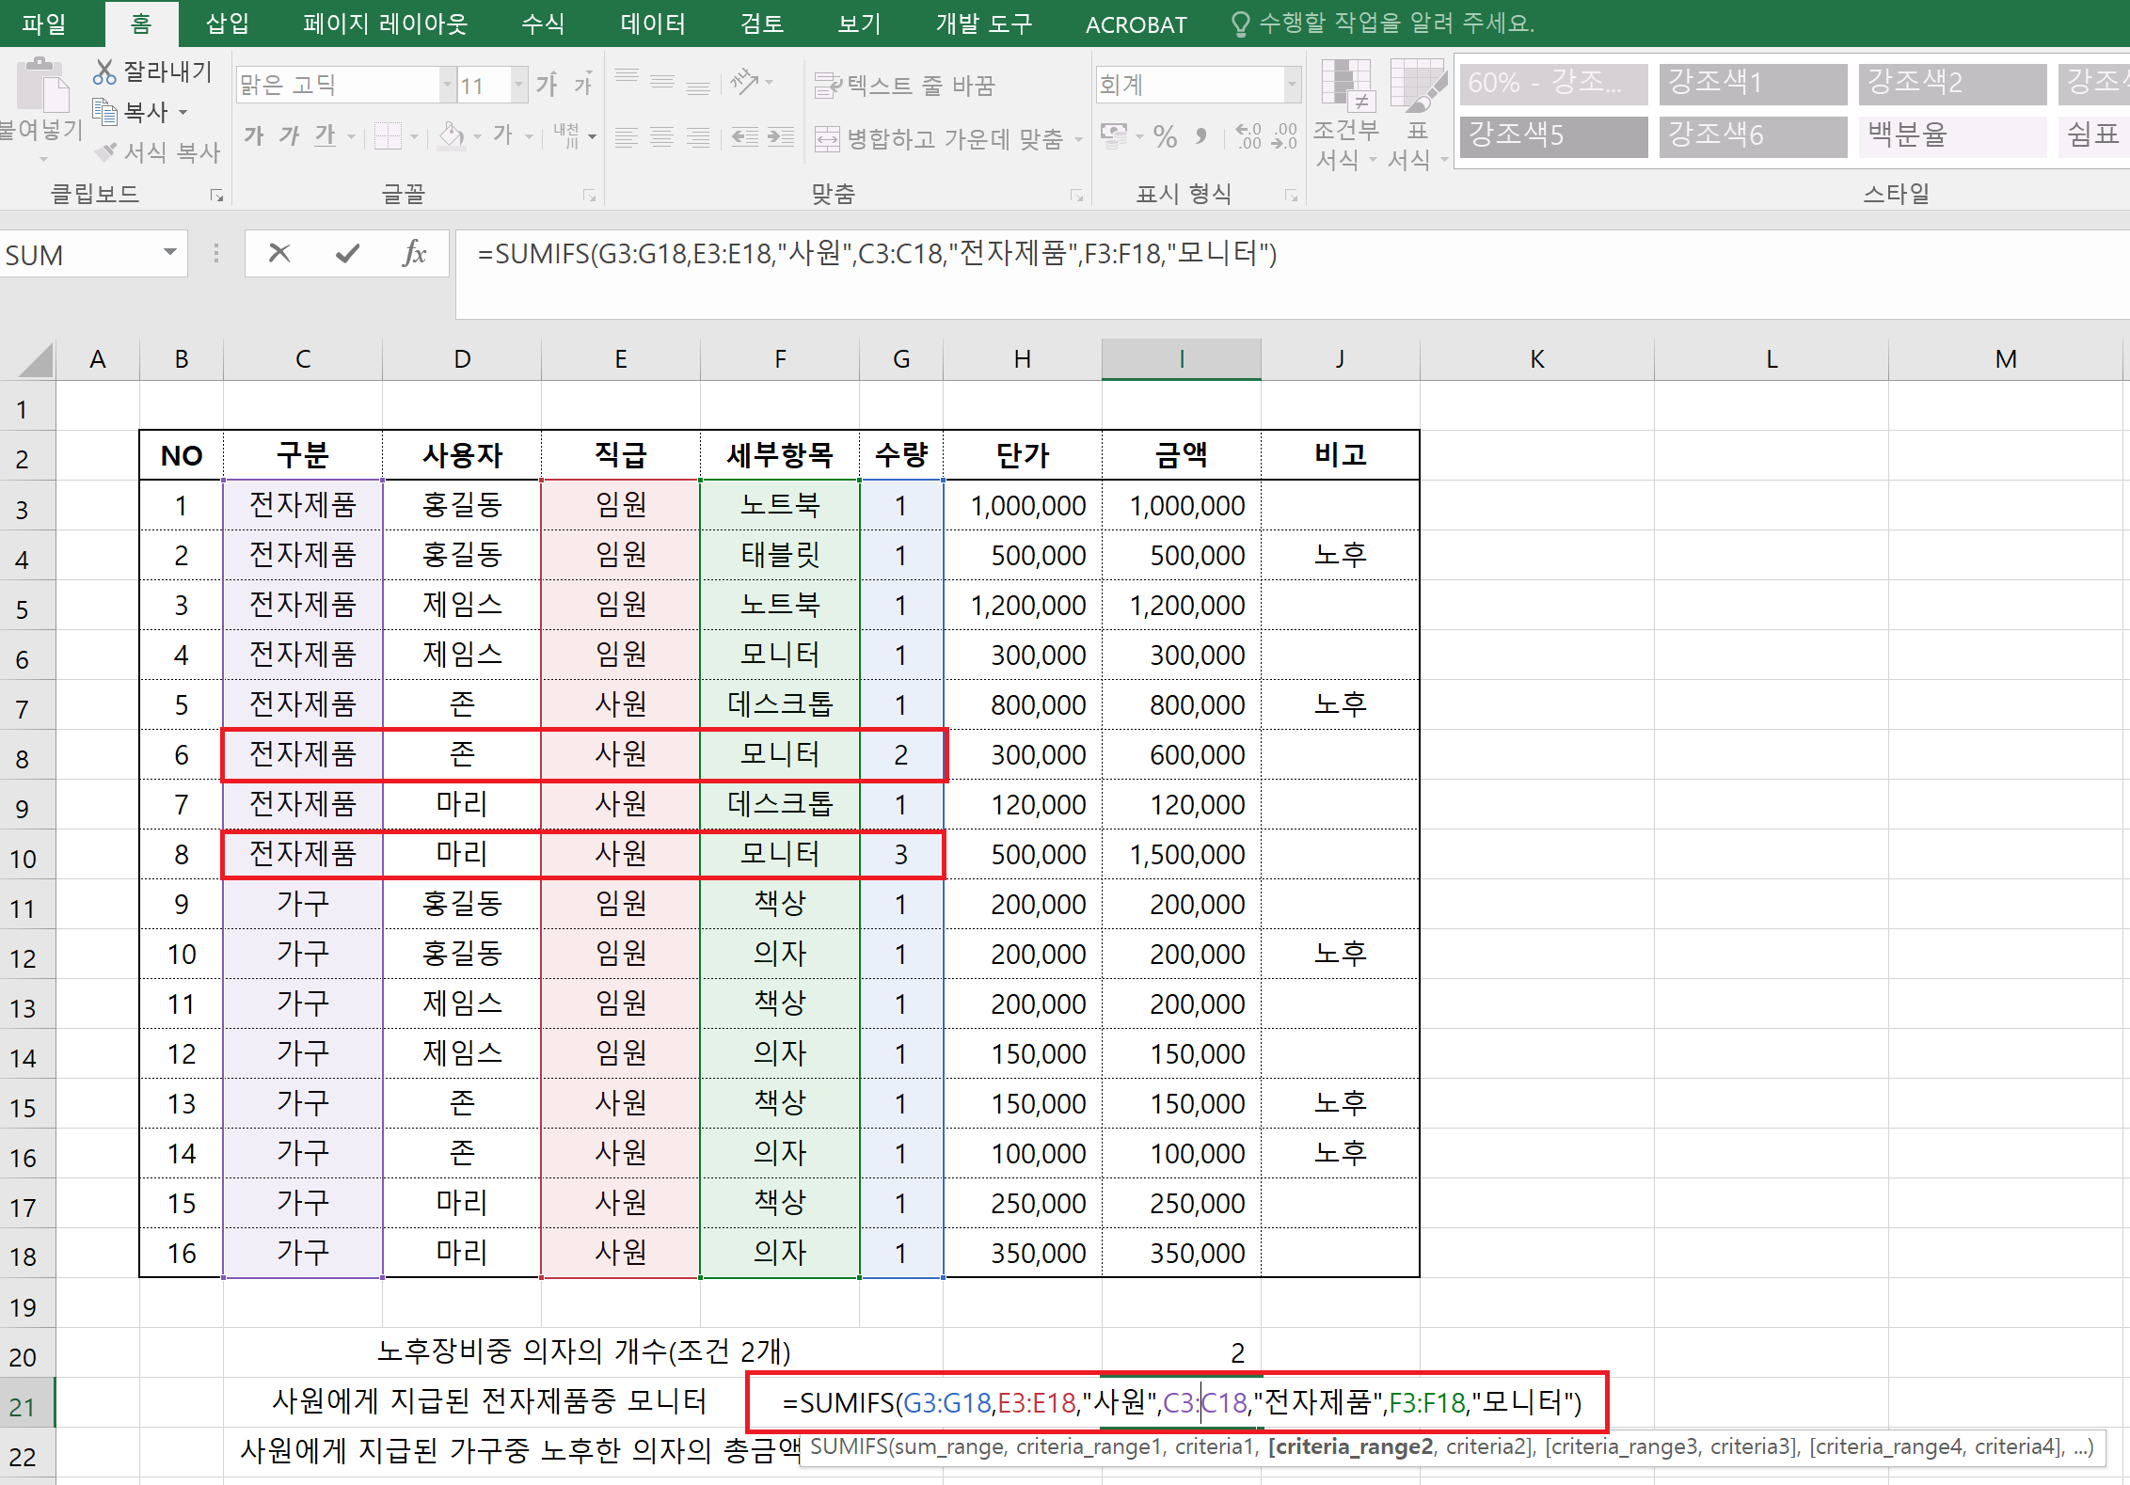Click merge and center (병합하고 가운데 맞춤)
This screenshot has height=1485, width=2130.
[x=941, y=138]
